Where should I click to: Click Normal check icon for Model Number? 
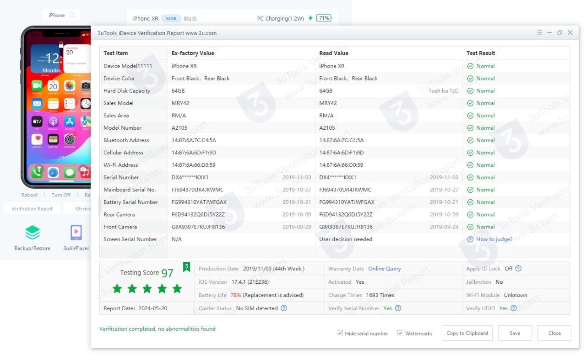click(470, 128)
